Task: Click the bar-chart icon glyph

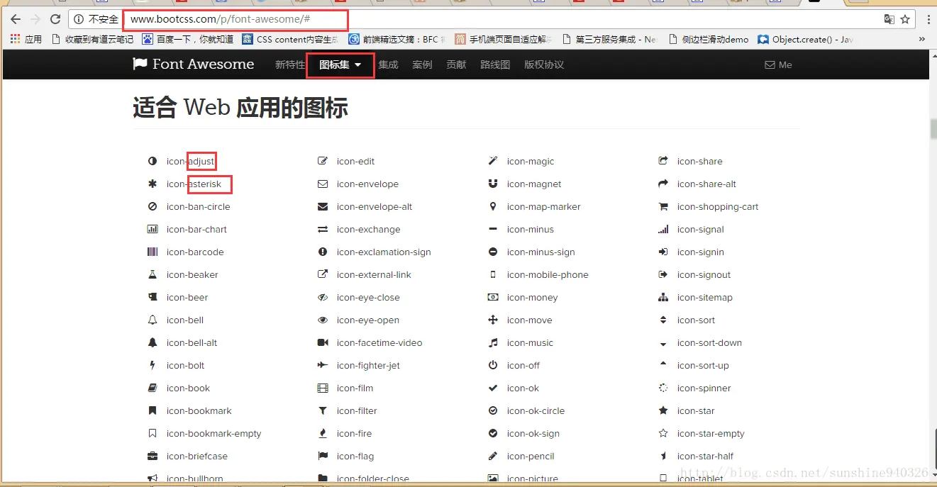Action: click(x=152, y=229)
